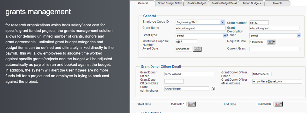Focus the Current Grant input field
This screenshot has width=307, height=113.
274,49
